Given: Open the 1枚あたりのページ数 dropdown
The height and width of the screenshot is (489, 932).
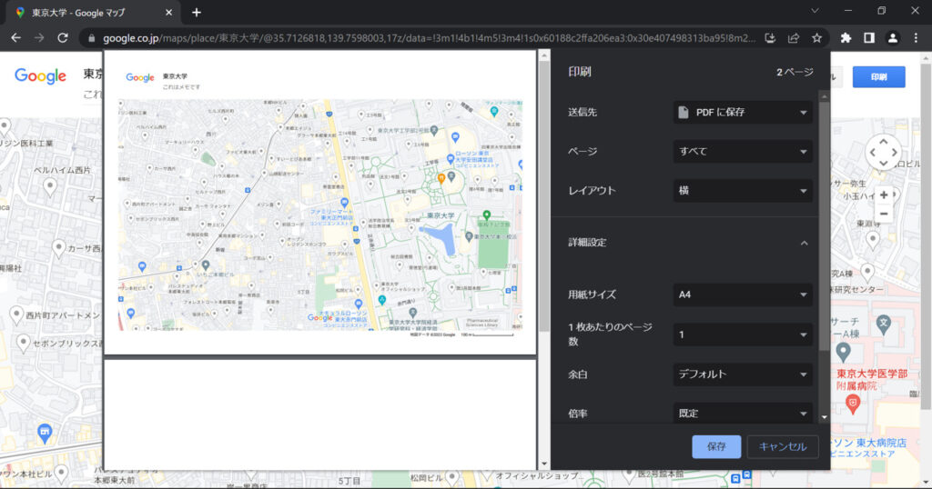Looking at the screenshot, I should [x=743, y=334].
